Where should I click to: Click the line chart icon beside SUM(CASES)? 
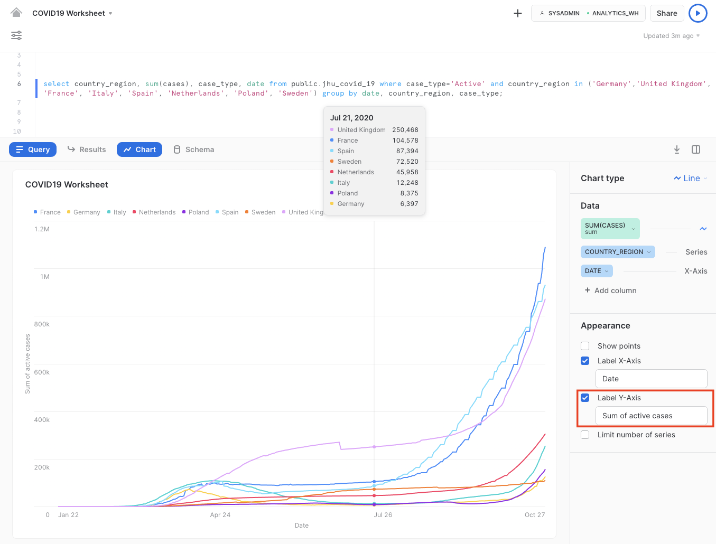point(703,229)
